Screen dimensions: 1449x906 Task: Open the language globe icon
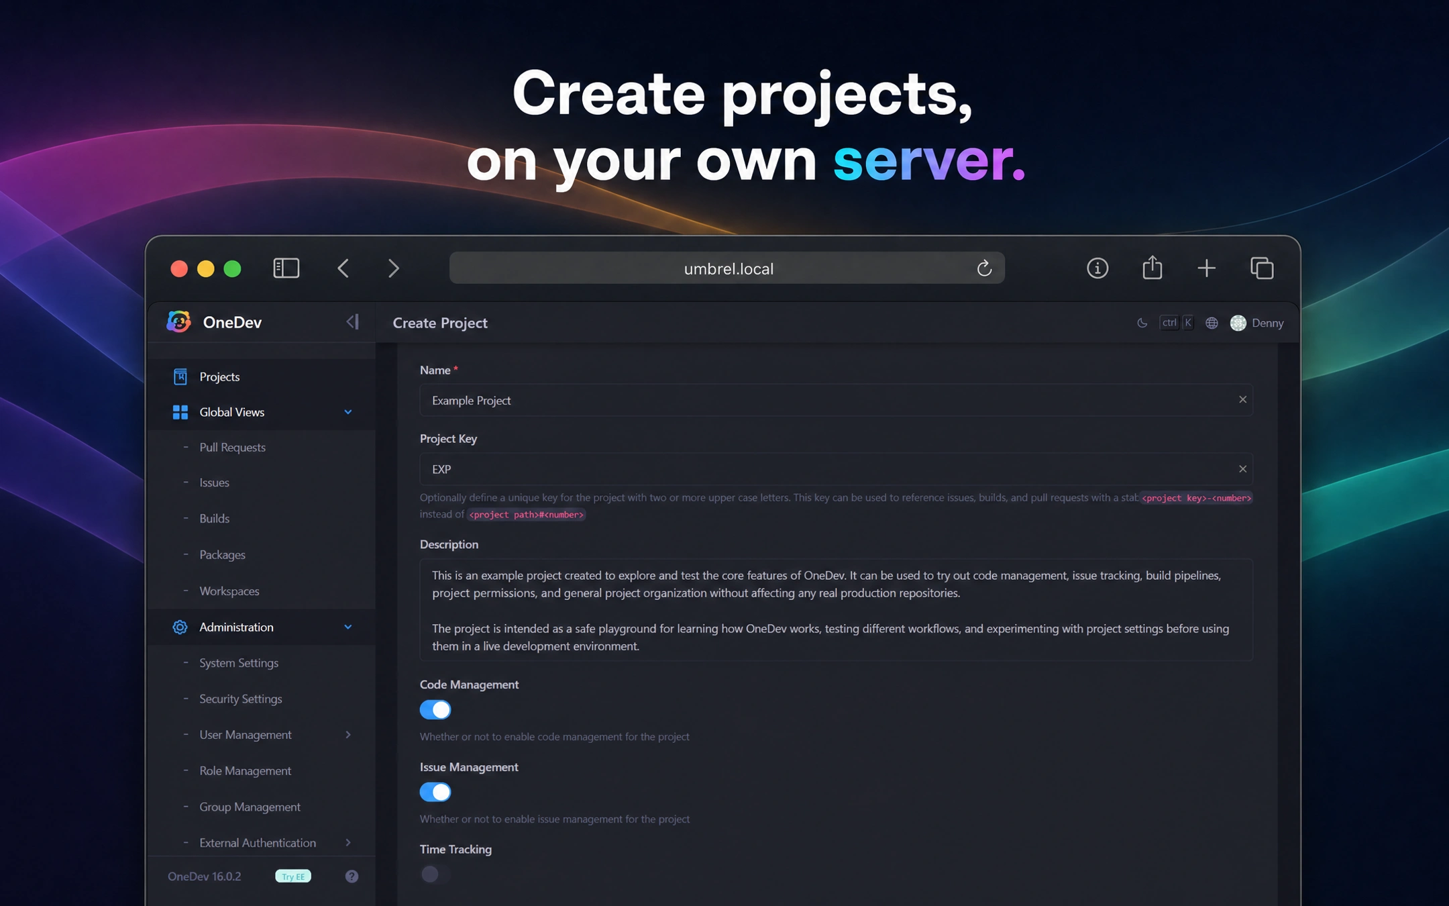1212,323
